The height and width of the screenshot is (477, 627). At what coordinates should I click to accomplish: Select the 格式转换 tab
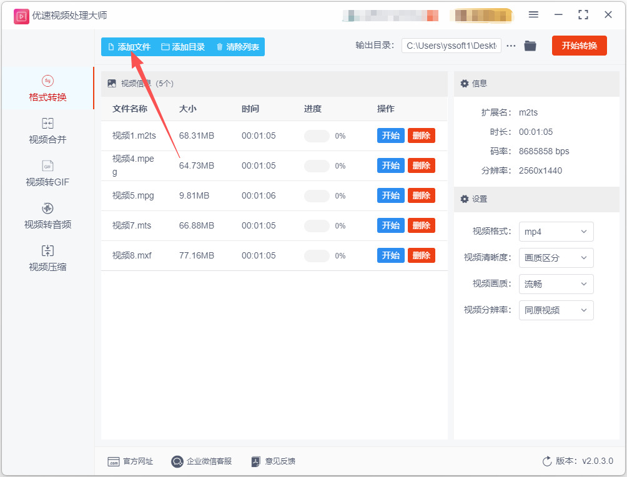[x=47, y=89]
